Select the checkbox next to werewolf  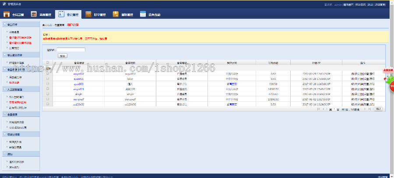[48, 99]
